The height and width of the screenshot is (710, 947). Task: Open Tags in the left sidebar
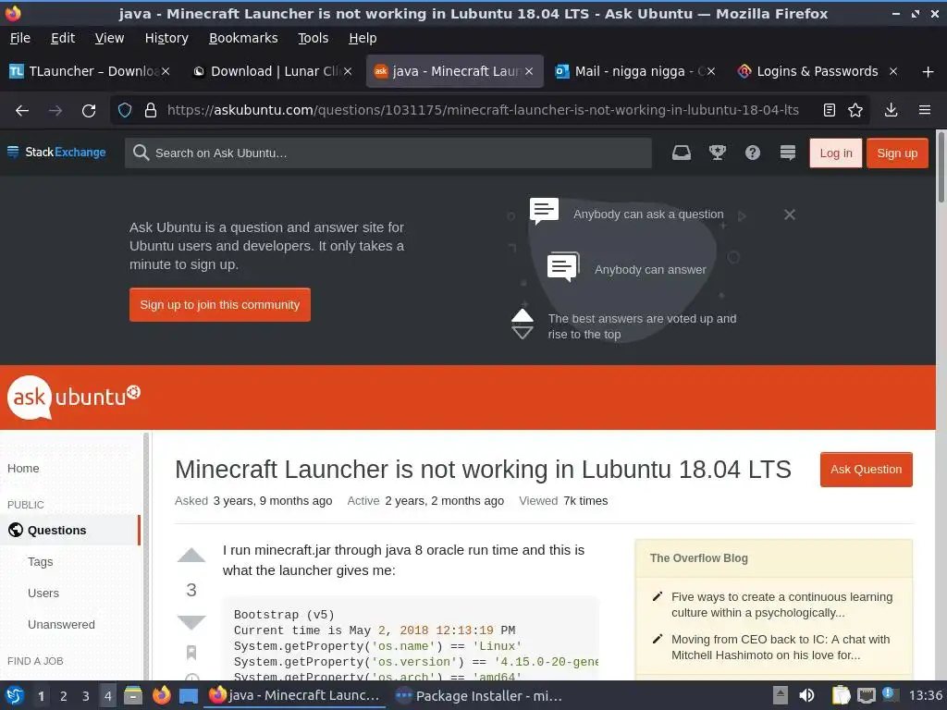click(41, 562)
